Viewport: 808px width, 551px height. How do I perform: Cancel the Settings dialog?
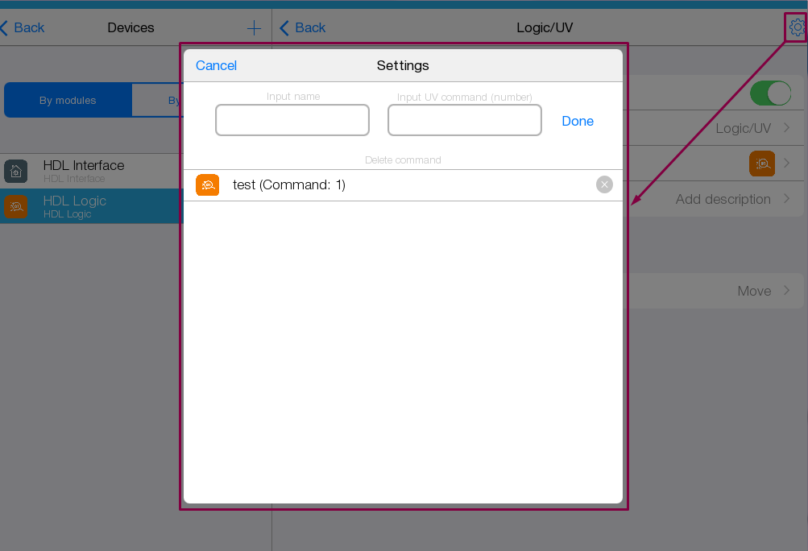(216, 66)
